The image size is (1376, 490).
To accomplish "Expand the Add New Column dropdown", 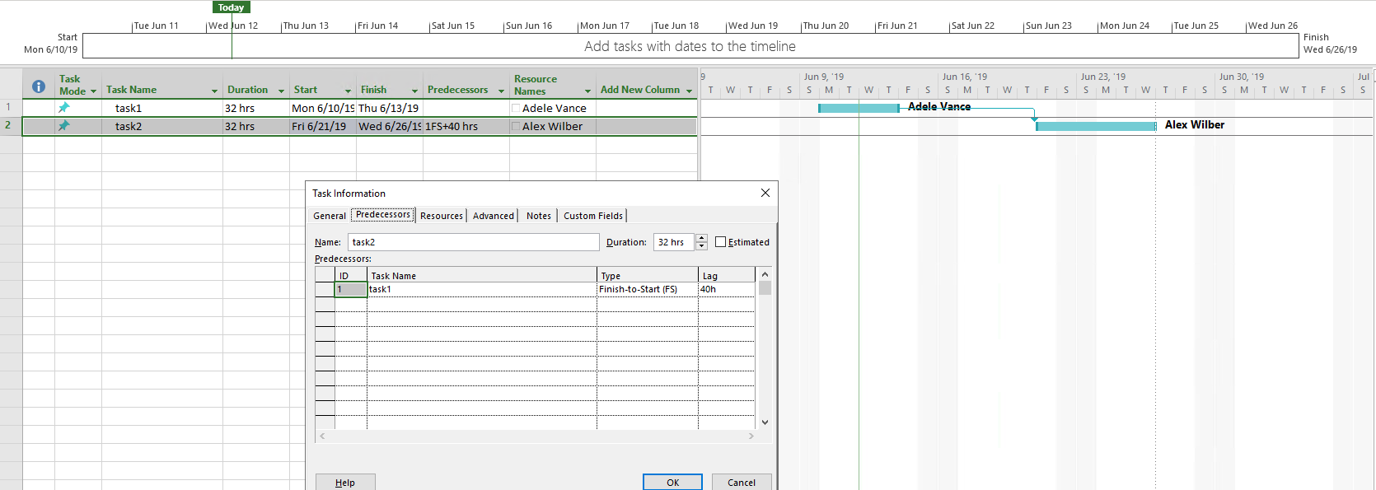I will [x=689, y=91].
